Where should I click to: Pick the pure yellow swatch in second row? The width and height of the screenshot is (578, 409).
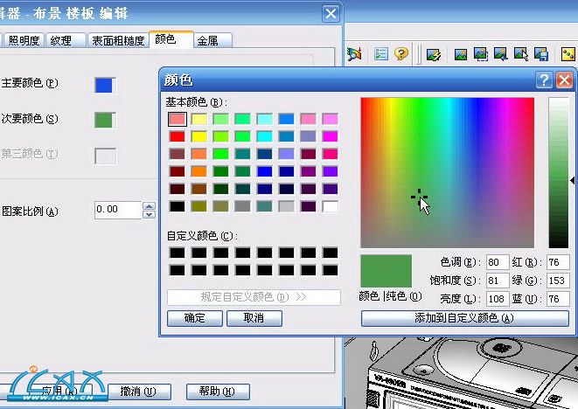pyautogui.click(x=199, y=136)
